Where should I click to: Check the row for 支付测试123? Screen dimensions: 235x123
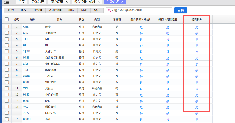[7, 64]
